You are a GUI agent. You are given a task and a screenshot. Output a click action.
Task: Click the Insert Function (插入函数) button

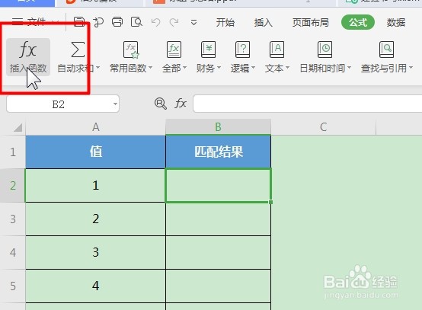pyautogui.click(x=28, y=57)
